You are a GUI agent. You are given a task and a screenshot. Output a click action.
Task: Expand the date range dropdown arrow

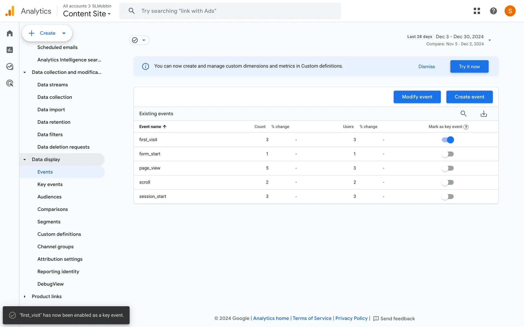pos(490,40)
